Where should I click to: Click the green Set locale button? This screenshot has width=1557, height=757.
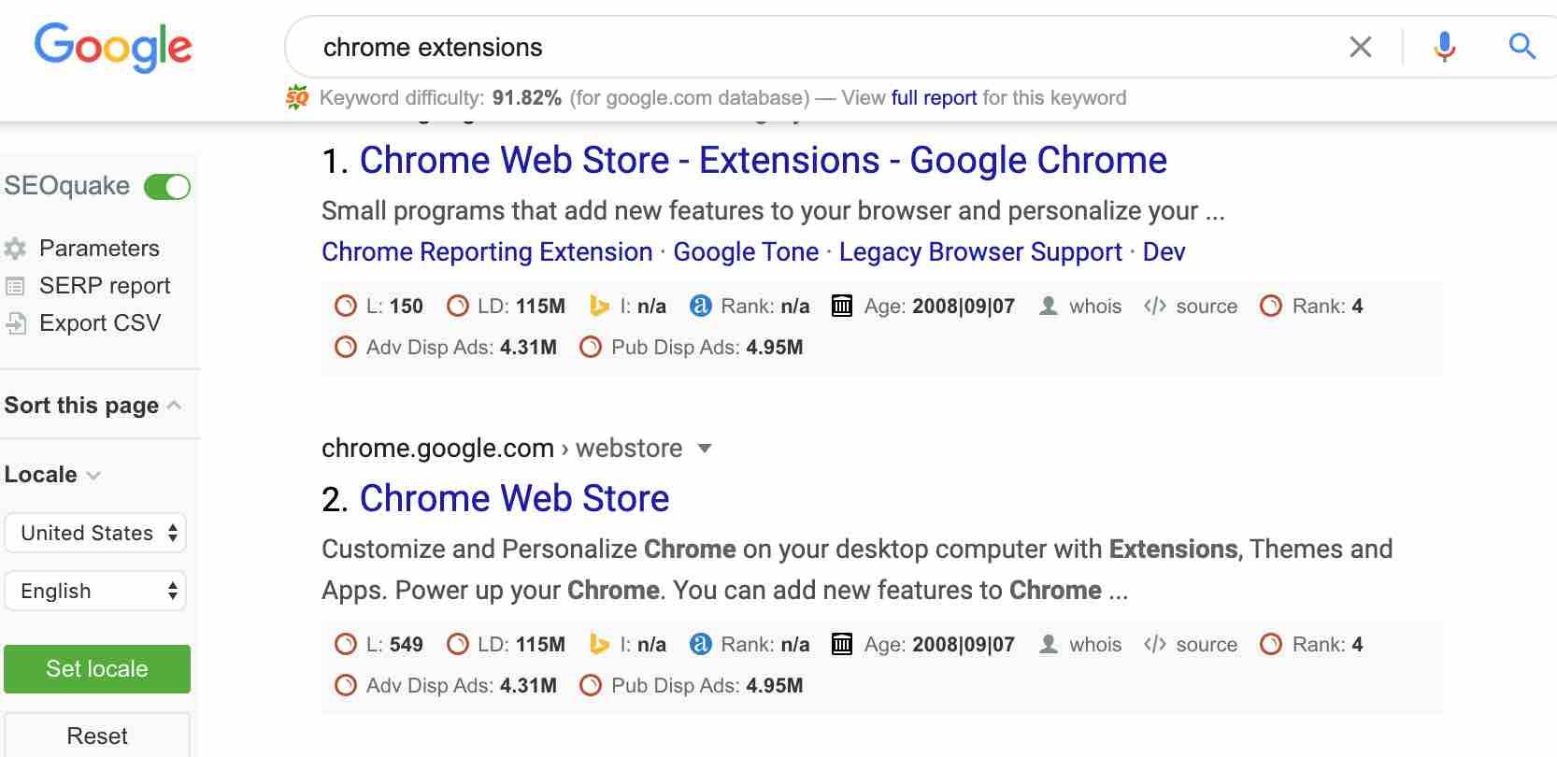tap(97, 669)
